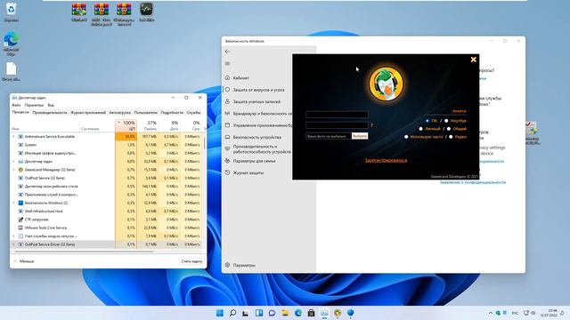570x320 pixels.
Task: Select the OutPost Service (32 бита) process
Action: point(106,178)
